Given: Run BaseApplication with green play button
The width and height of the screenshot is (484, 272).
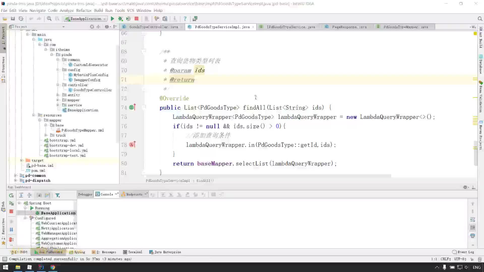Looking at the screenshot, I should tap(112, 19).
